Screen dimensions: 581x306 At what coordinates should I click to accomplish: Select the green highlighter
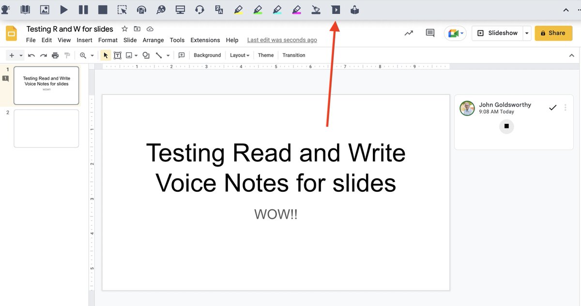[258, 9]
